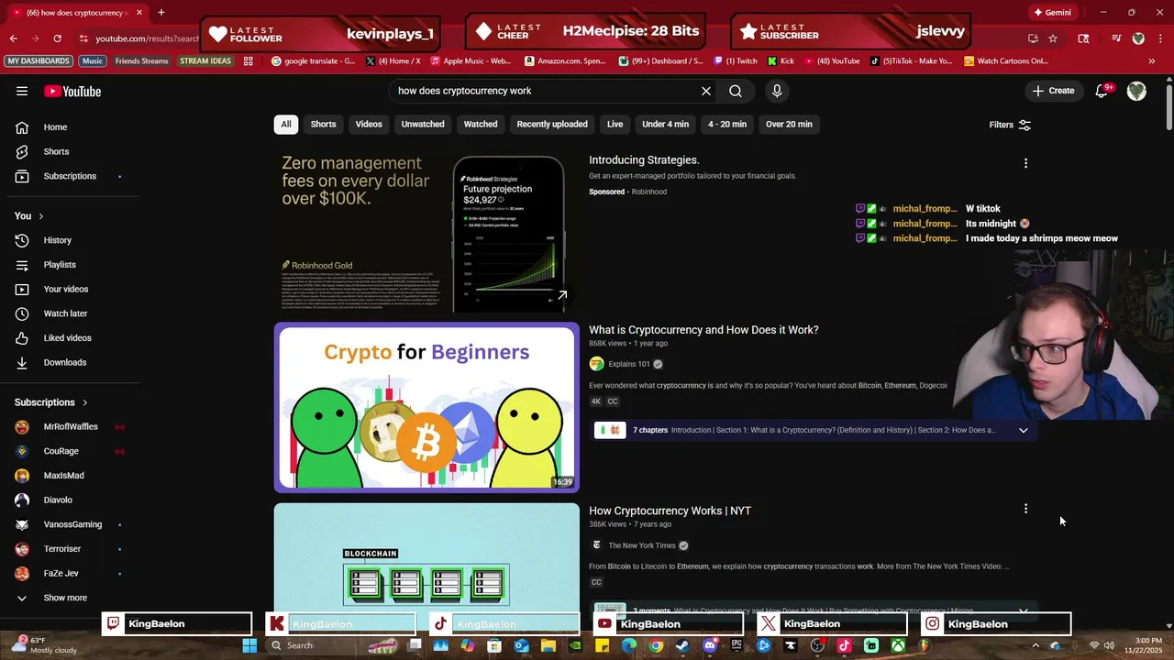Select the Watched filter chip
Viewport: 1174px width, 660px height.
tap(481, 124)
